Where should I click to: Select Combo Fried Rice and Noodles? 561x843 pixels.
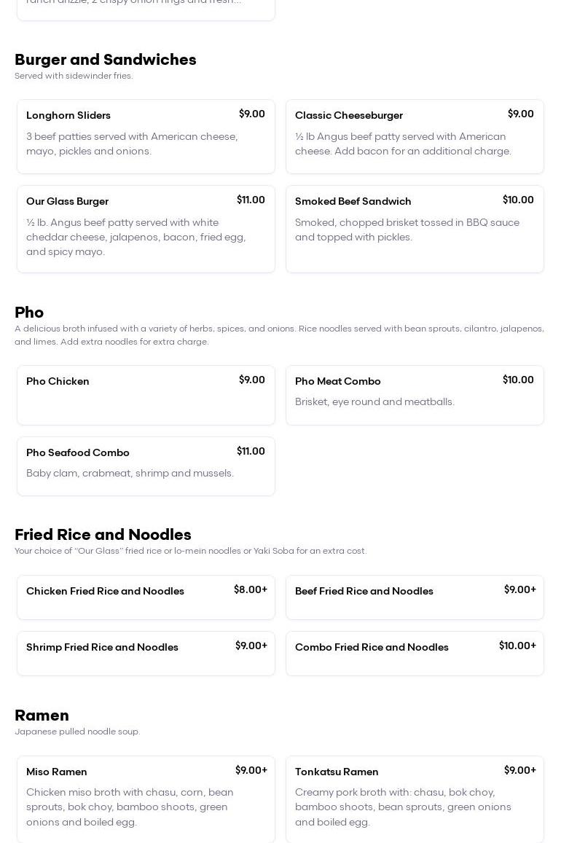[x=415, y=654]
